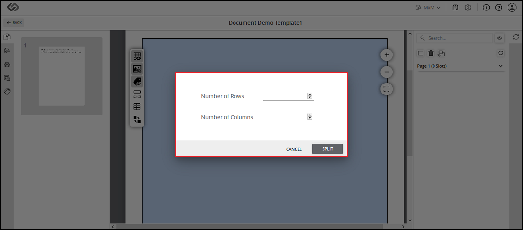Zoom out with the minus button
The height and width of the screenshot is (230, 523).
[387, 72]
